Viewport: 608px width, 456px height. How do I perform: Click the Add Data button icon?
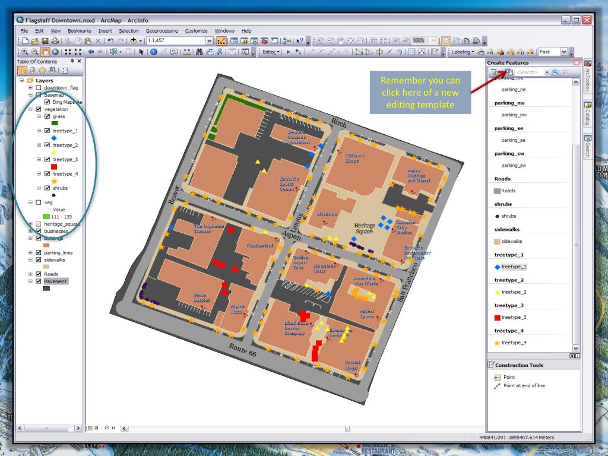[134, 41]
